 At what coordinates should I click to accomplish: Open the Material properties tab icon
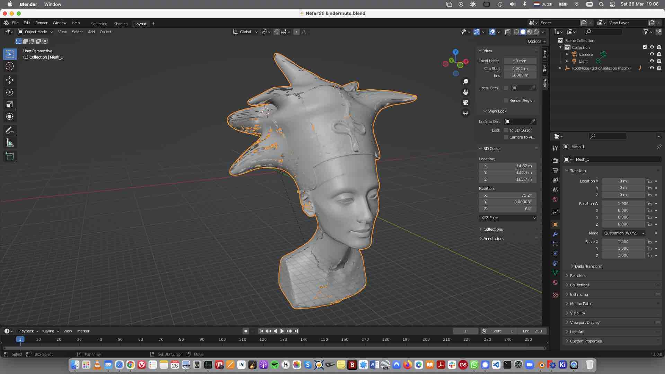tap(555, 283)
